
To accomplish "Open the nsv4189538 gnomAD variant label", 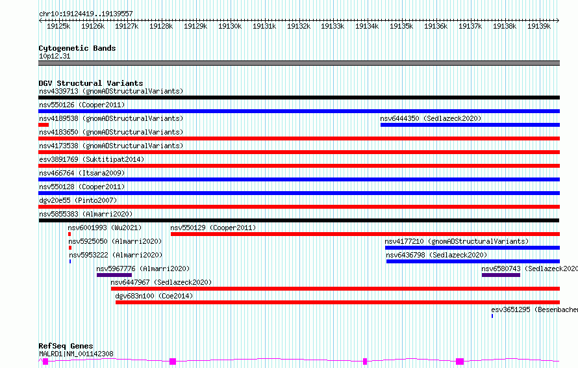I will click(111, 118).
